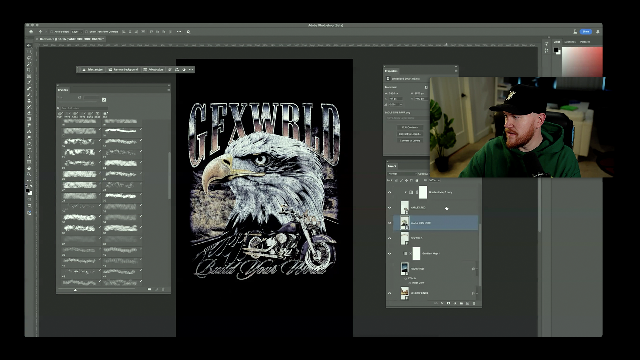Collapse effects on R8Ohir17lak layer

[477, 269]
